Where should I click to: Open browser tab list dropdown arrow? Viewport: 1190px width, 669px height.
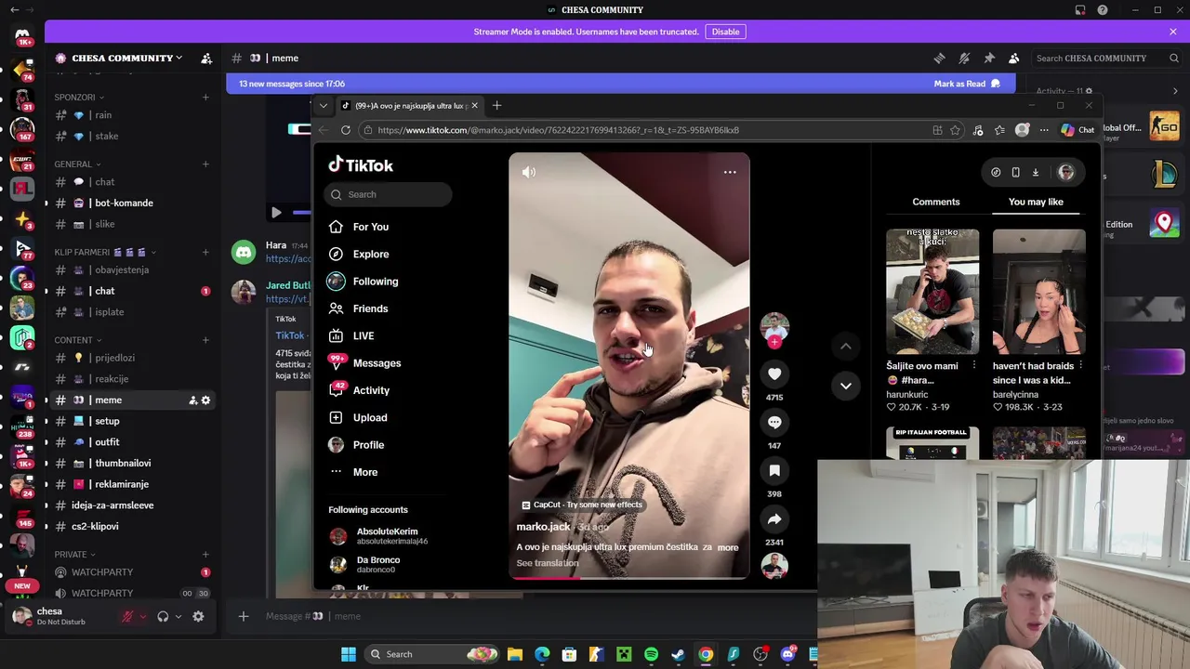324,106
